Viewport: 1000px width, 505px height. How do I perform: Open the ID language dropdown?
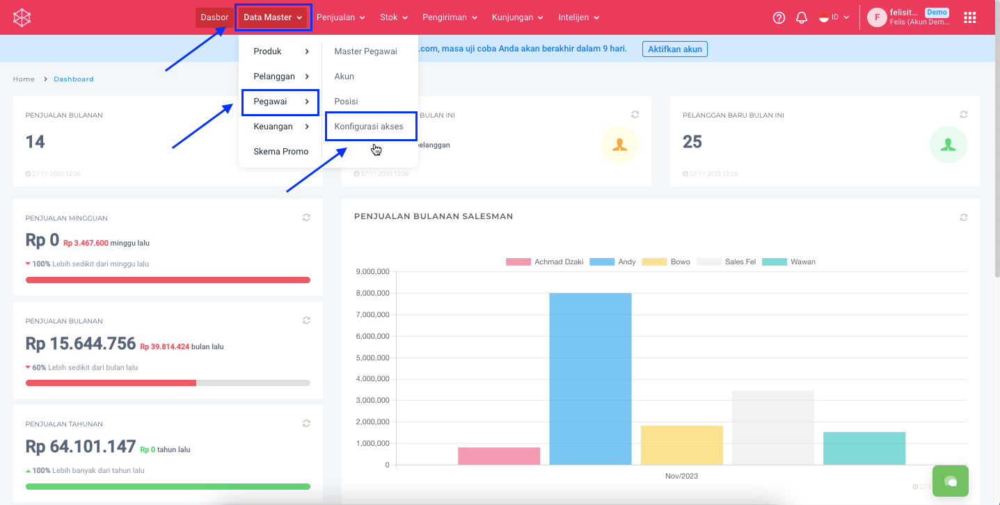(834, 17)
